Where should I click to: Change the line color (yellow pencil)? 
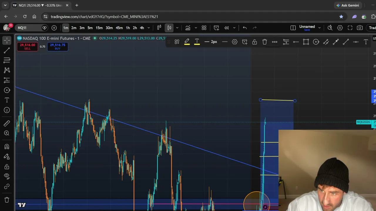(x=187, y=42)
